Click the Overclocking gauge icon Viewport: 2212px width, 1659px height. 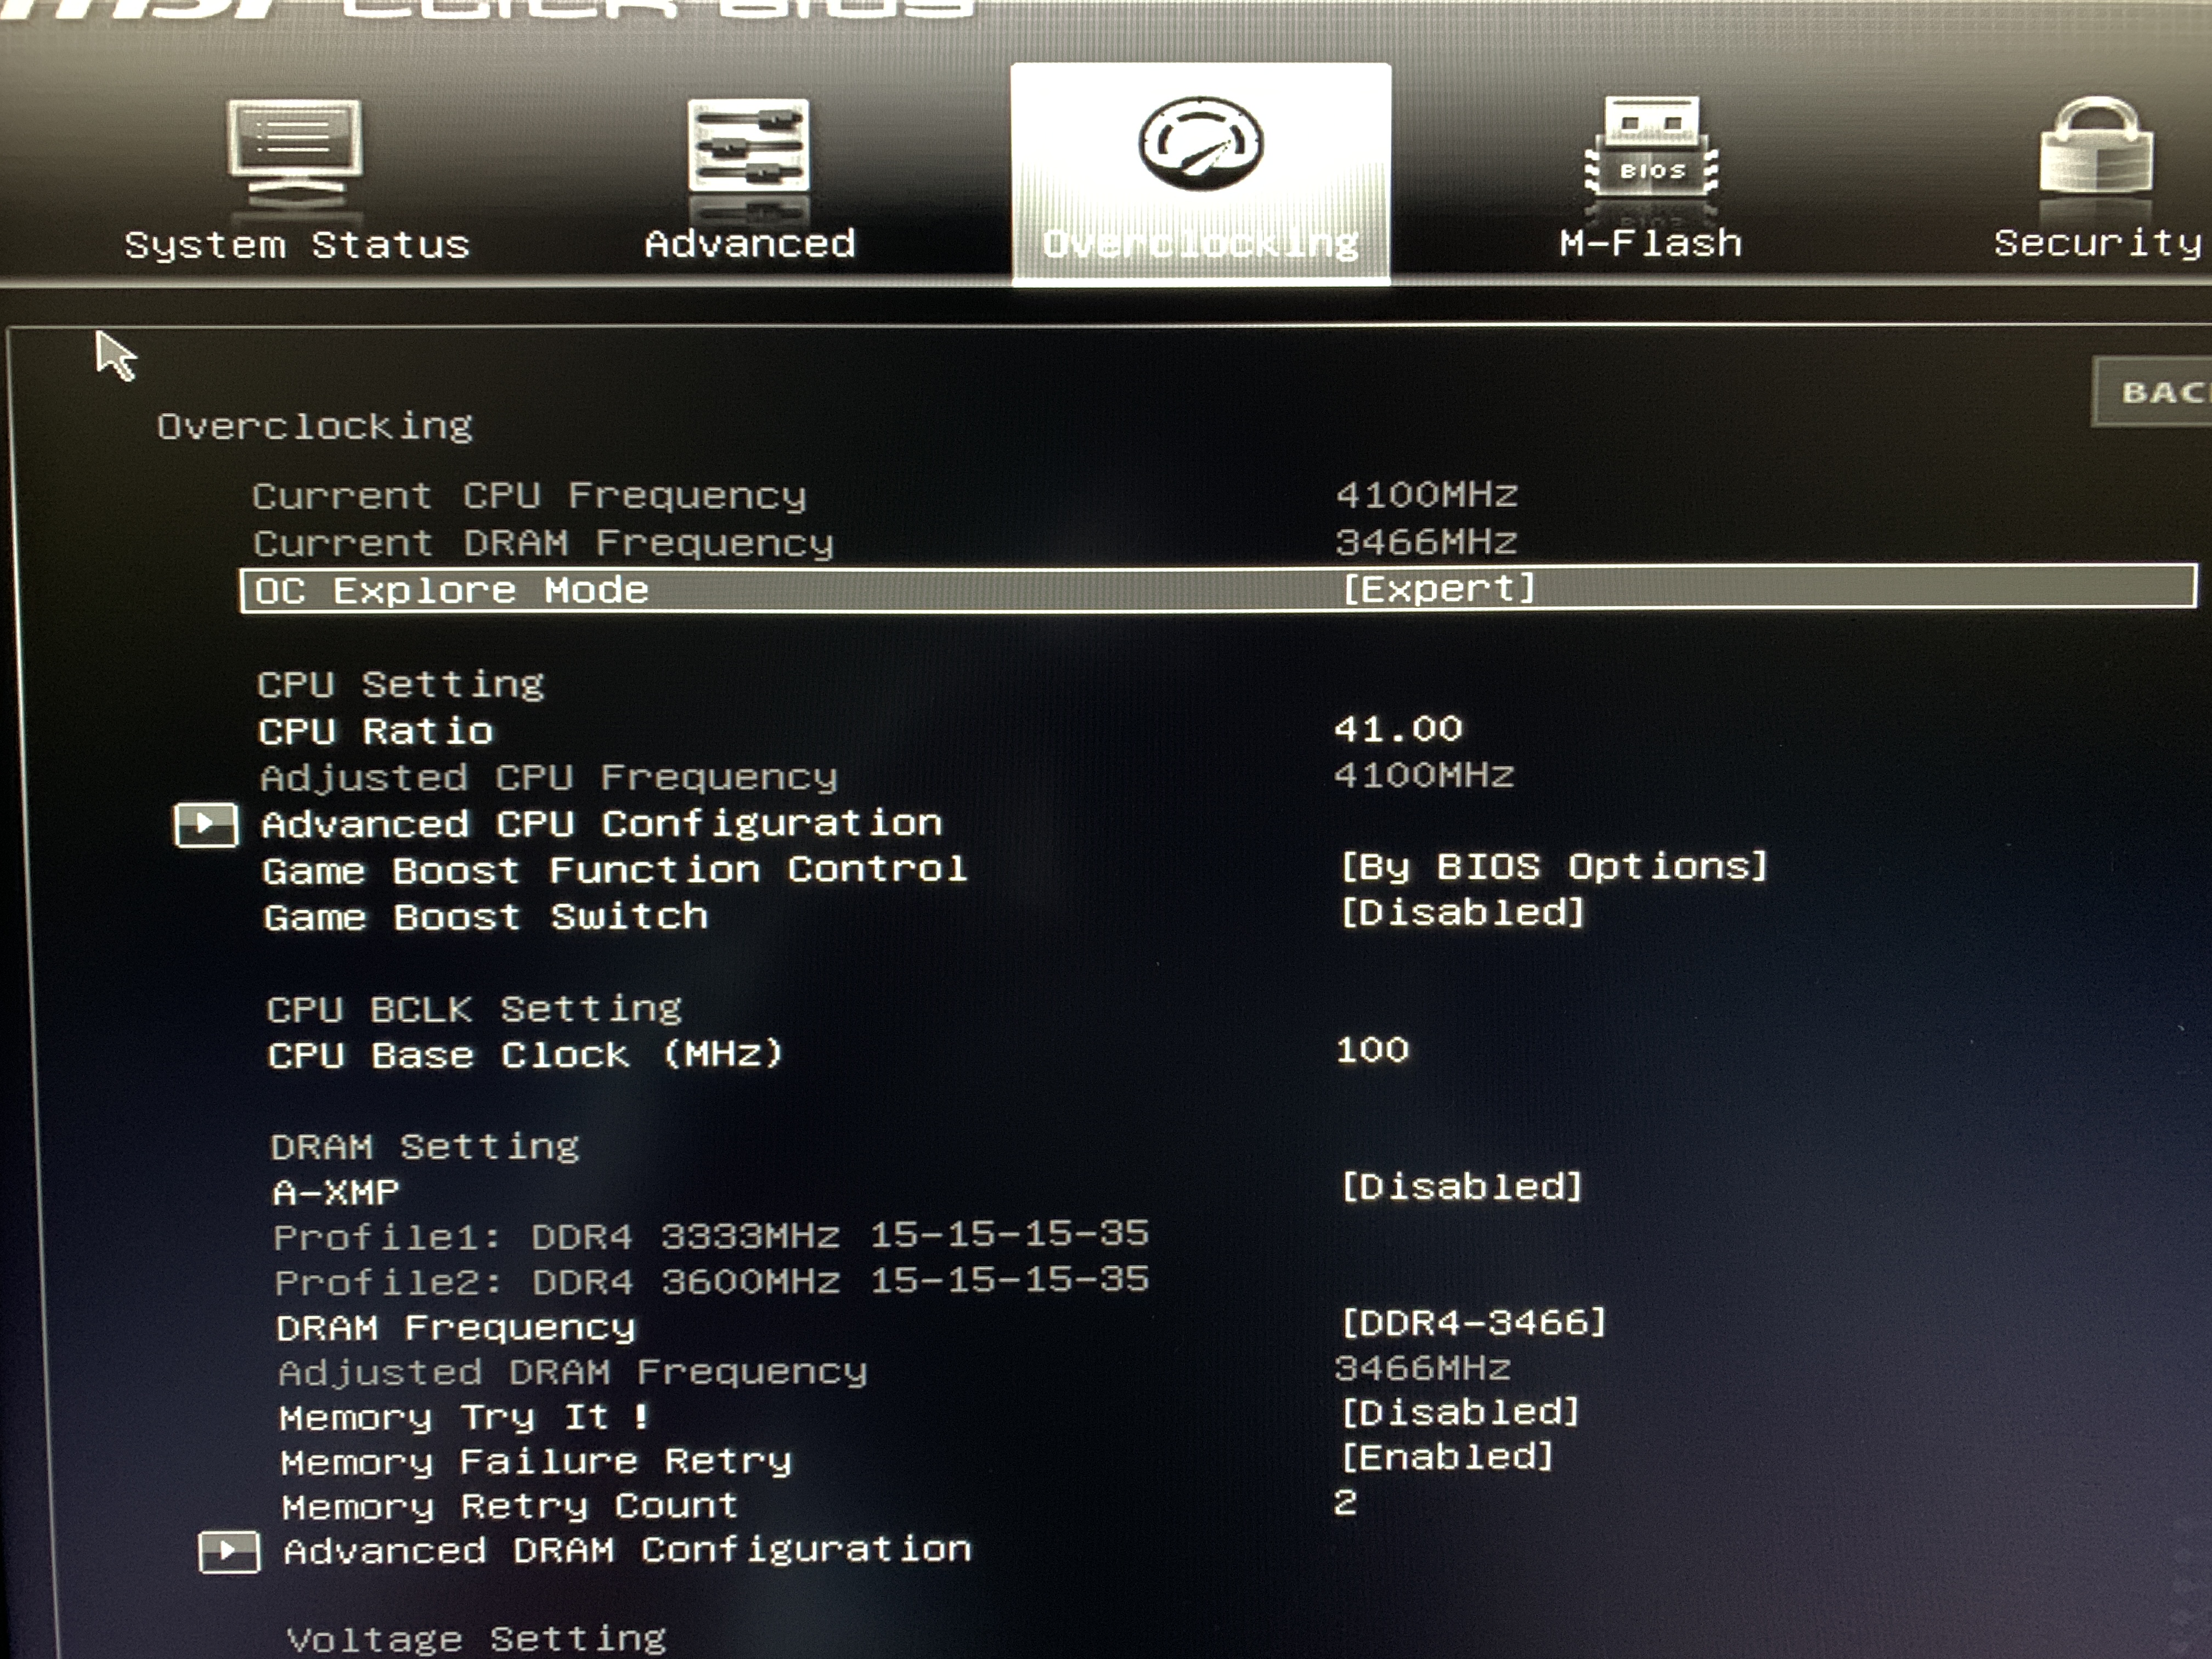point(1200,143)
